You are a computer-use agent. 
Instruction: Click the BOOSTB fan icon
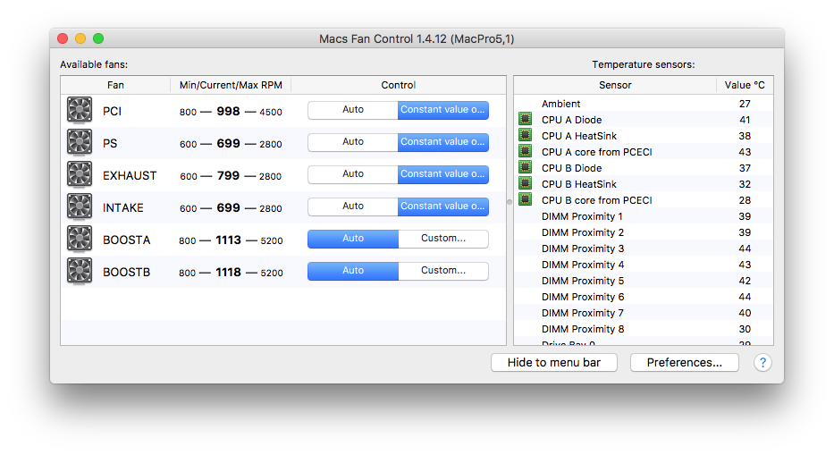click(80, 271)
